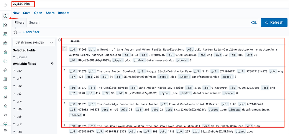
Task: Select the _c8 available field
Action: (x=19, y=132)
